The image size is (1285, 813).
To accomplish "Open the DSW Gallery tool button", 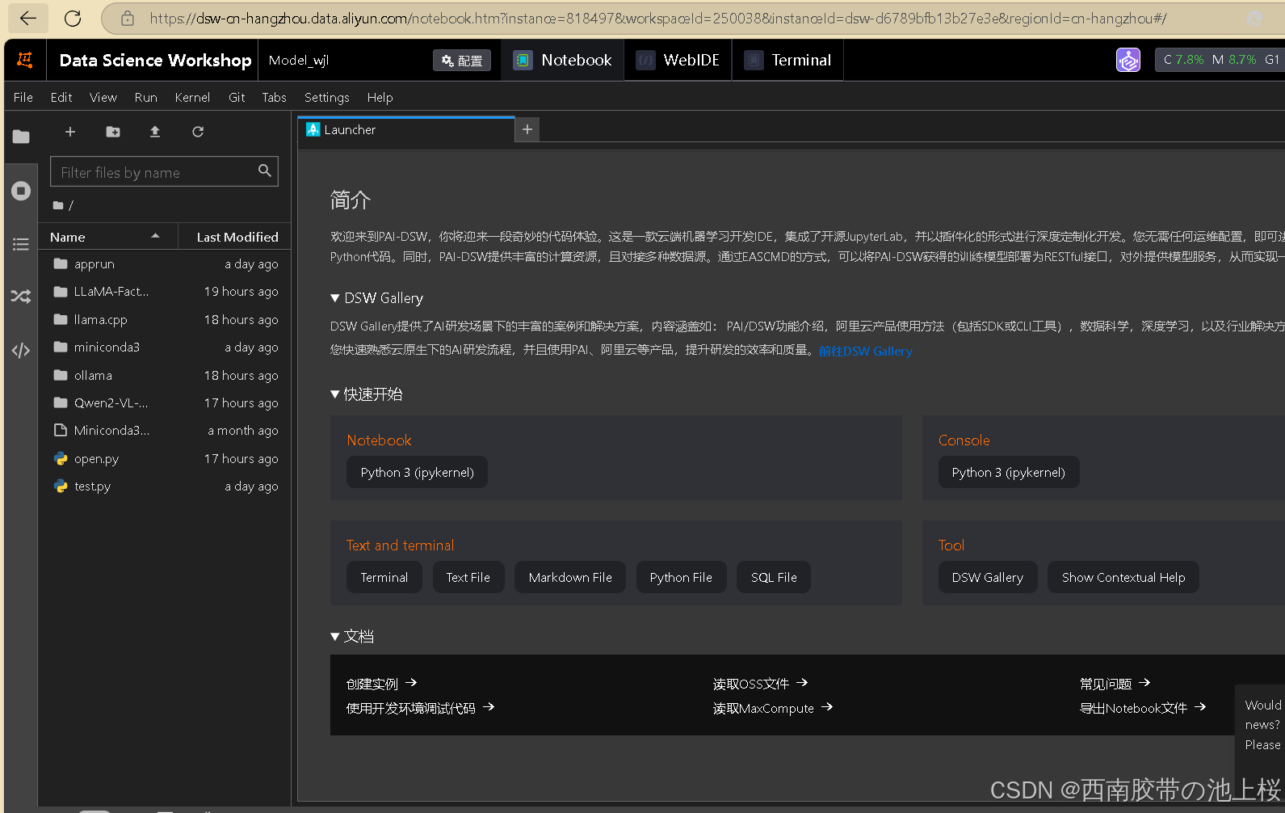I will (988, 578).
